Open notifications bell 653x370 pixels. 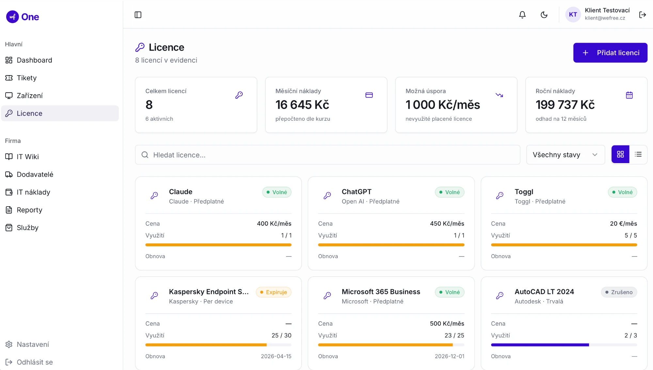[522, 15]
